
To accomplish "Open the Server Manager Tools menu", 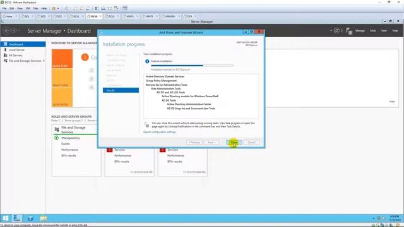I will (x=373, y=31).
